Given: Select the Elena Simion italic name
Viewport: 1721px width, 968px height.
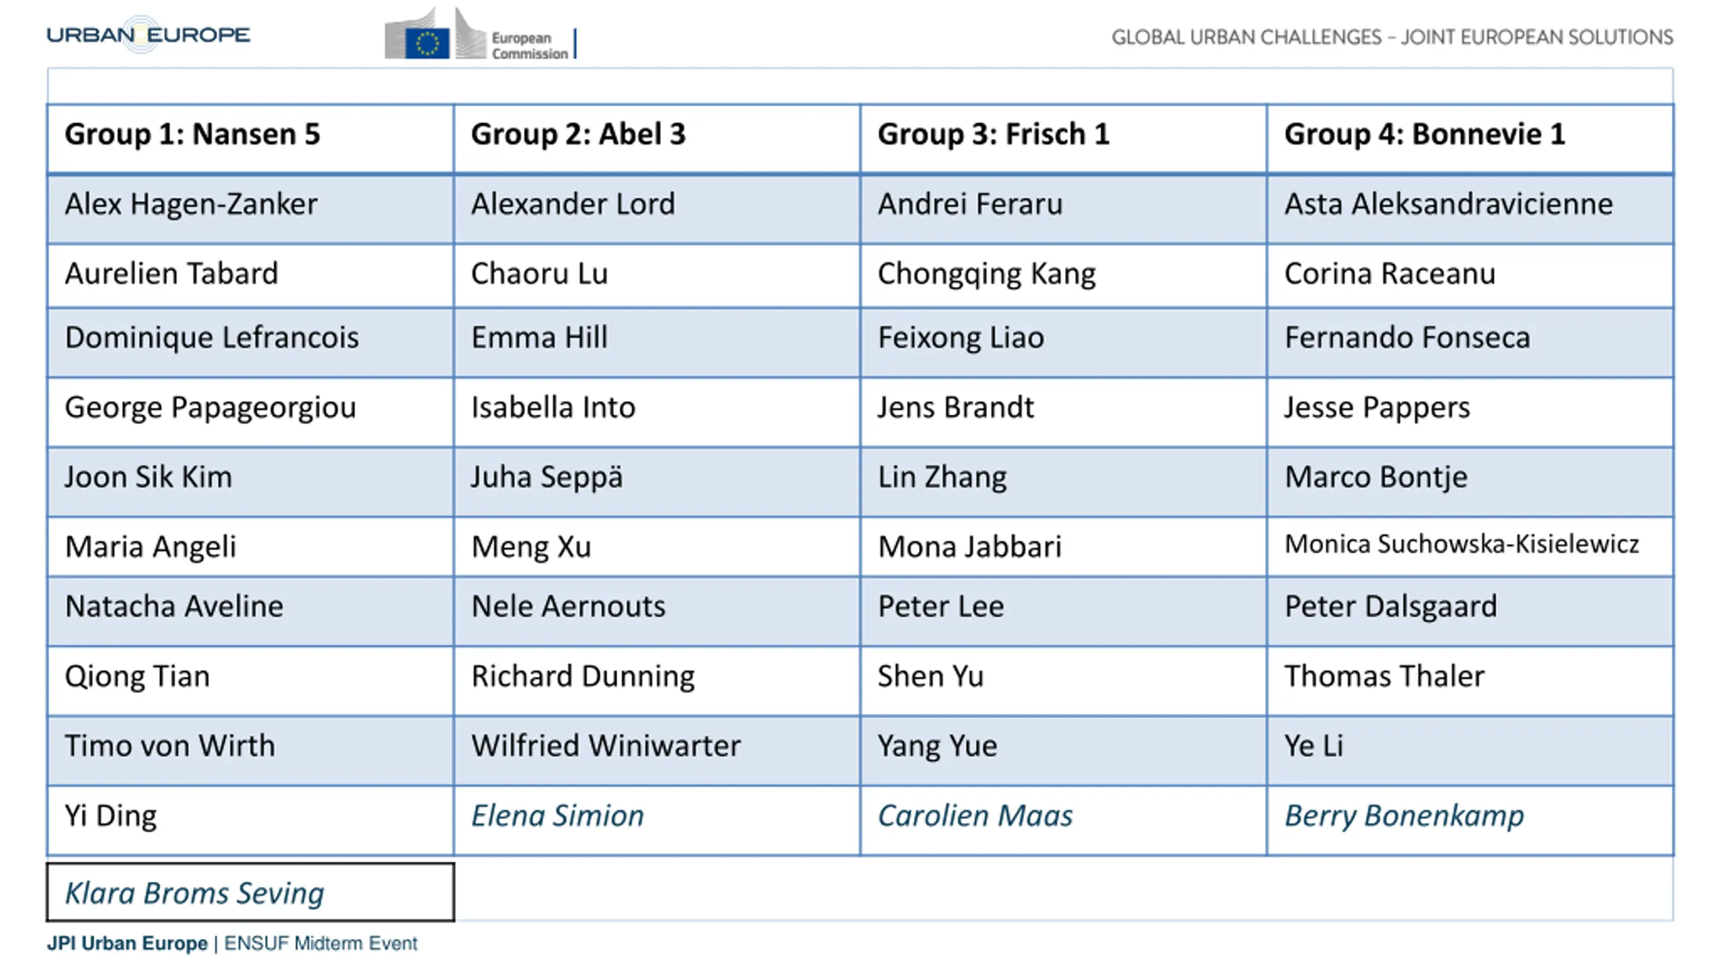Looking at the screenshot, I should tap(557, 815).
